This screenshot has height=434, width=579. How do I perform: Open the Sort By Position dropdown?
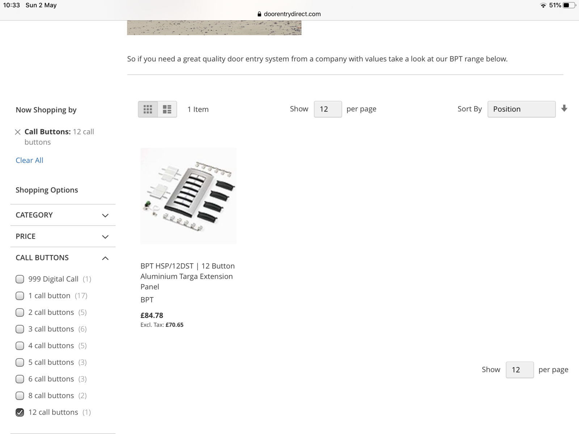point(521,109)
